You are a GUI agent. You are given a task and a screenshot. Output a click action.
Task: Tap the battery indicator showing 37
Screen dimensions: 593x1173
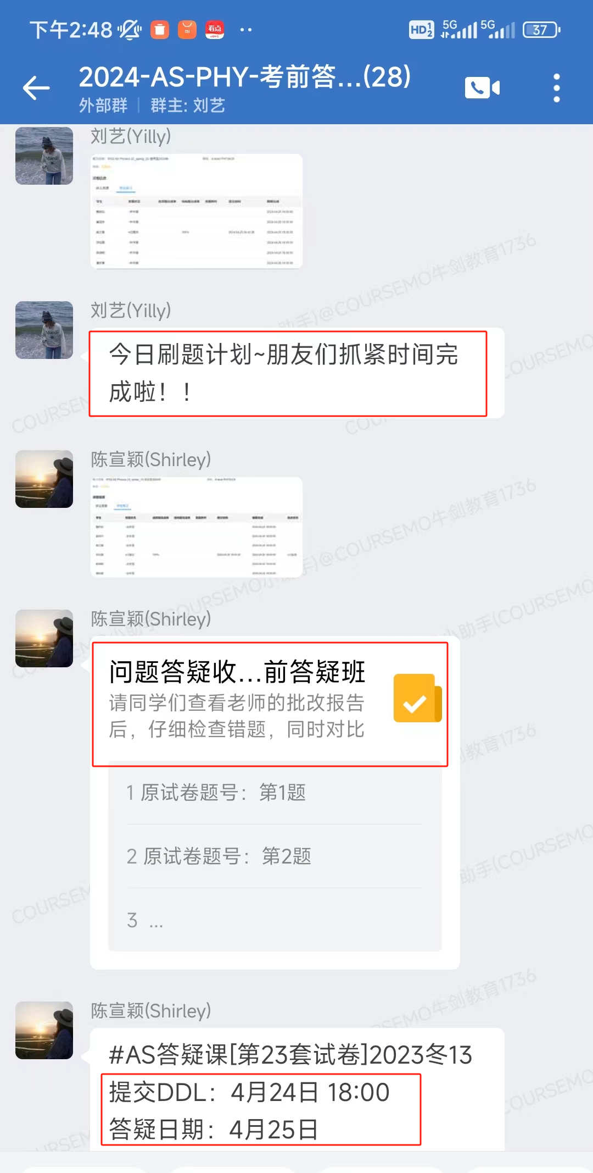541,30
